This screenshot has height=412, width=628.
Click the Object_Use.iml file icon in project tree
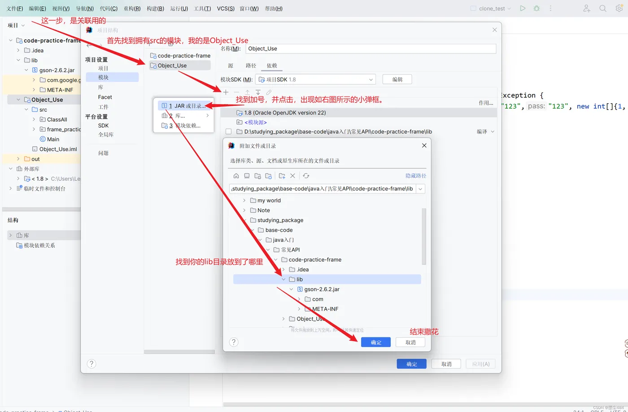coord(35,149)
